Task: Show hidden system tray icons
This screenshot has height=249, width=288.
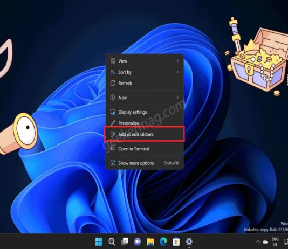Action: coord(258,241)
